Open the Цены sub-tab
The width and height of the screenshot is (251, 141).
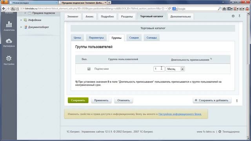(x=77, y=38)
